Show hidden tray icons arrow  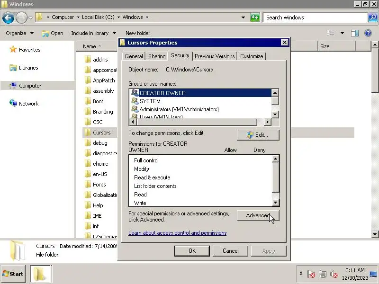coord(301,274)
